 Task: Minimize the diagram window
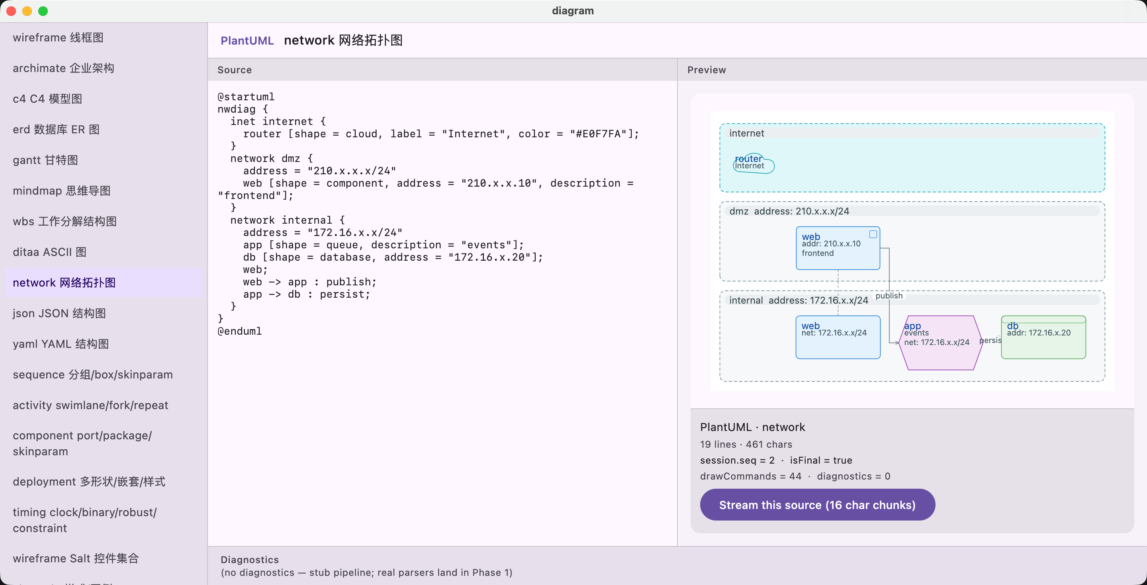click(27, 11)
